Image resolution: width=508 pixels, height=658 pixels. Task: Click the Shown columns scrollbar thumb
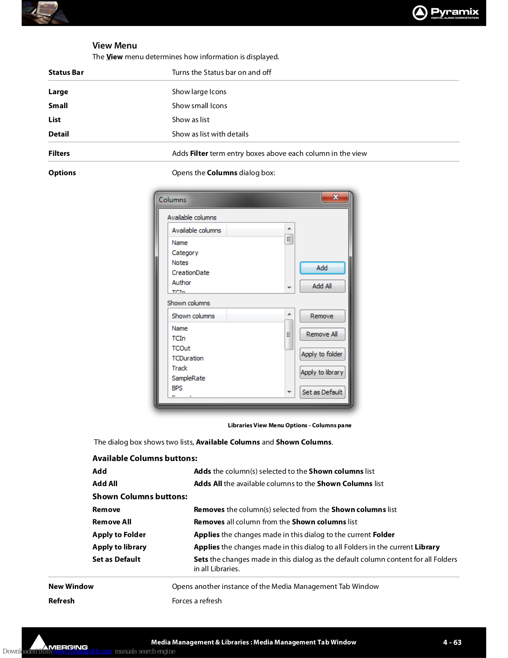click(x=289, y=334)
